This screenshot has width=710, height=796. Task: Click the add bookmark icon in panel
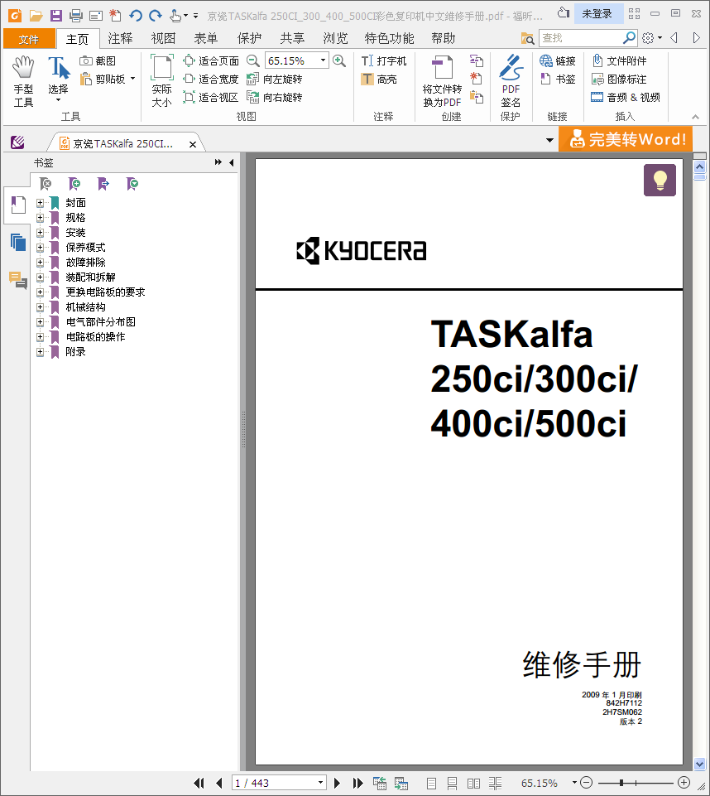(x=74, y=184)
